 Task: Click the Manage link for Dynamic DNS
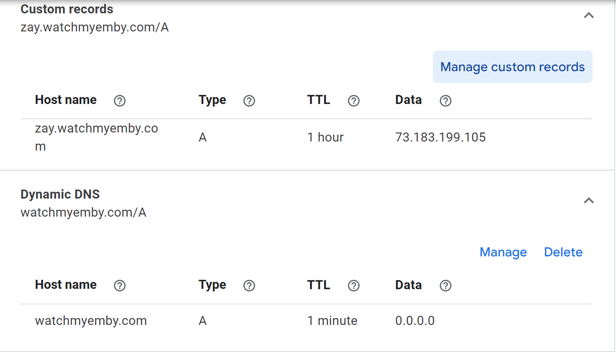[x=503, y=252]
